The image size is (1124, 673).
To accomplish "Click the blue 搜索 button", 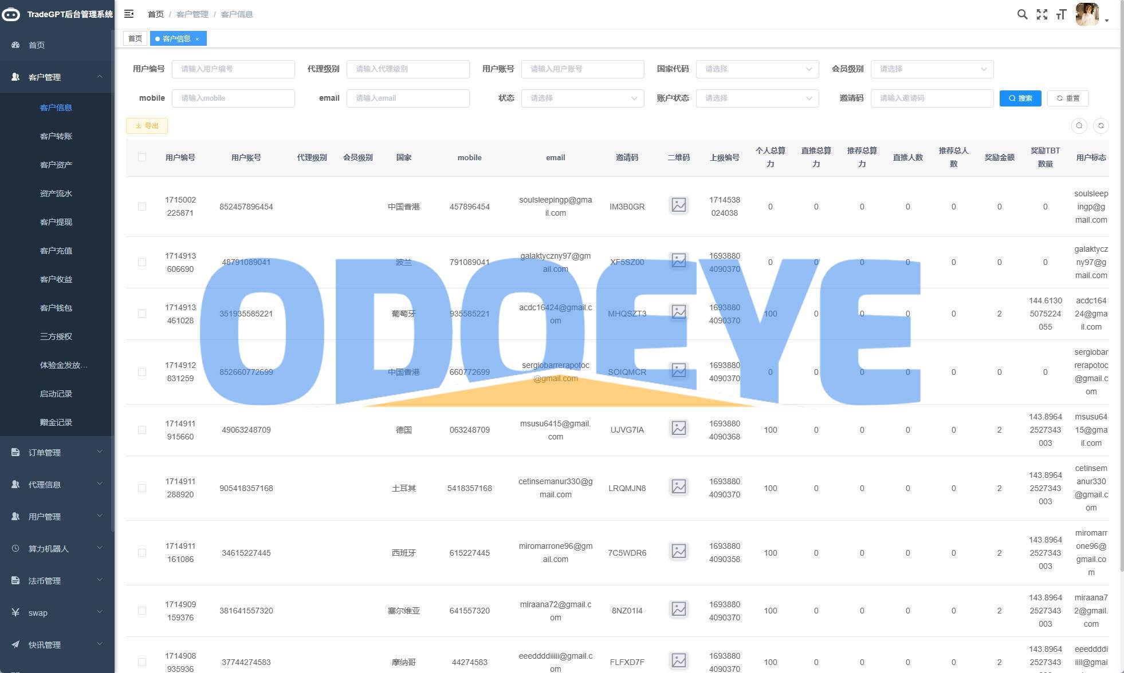I will point(1020,98).
